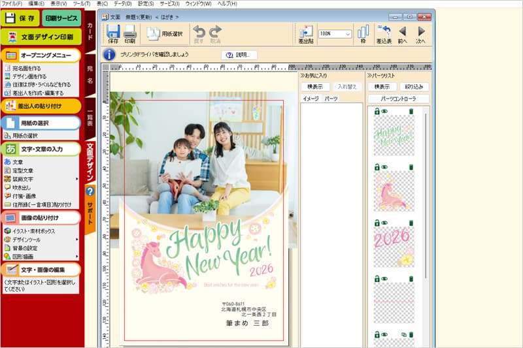Open the 差出貼 sender paste tool
The height and width of the screenshot is (348, 523).
305,34
